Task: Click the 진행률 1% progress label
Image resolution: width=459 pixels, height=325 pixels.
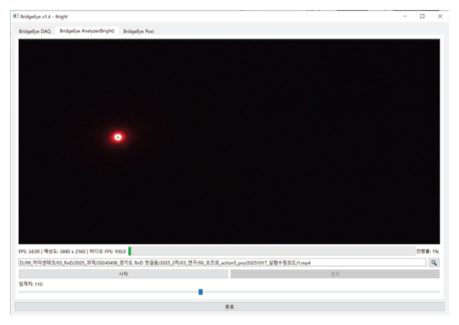Action: tap(427, 252)
